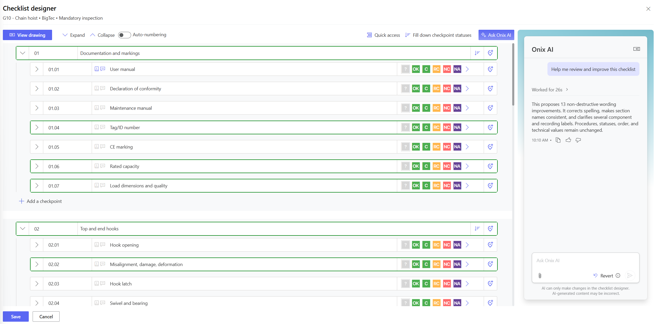Save the checklist

coord(16,316)
